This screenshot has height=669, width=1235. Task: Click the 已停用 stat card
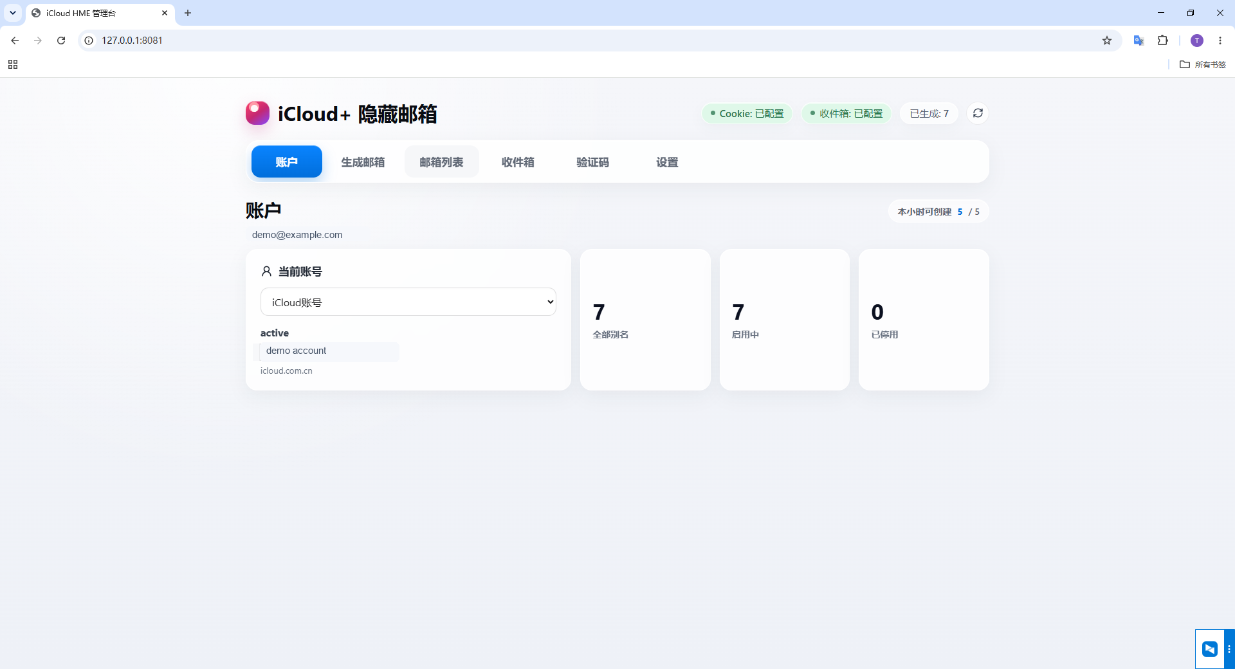[x=924, y=320]
